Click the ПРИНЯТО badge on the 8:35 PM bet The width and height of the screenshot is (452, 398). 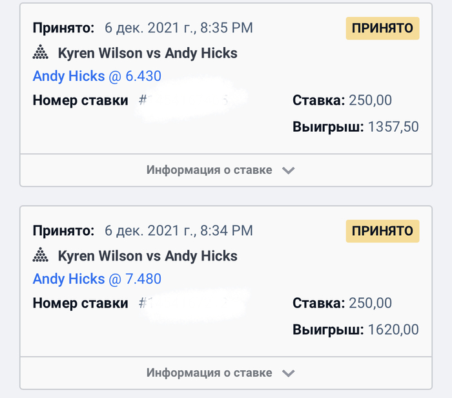point(382,28)
